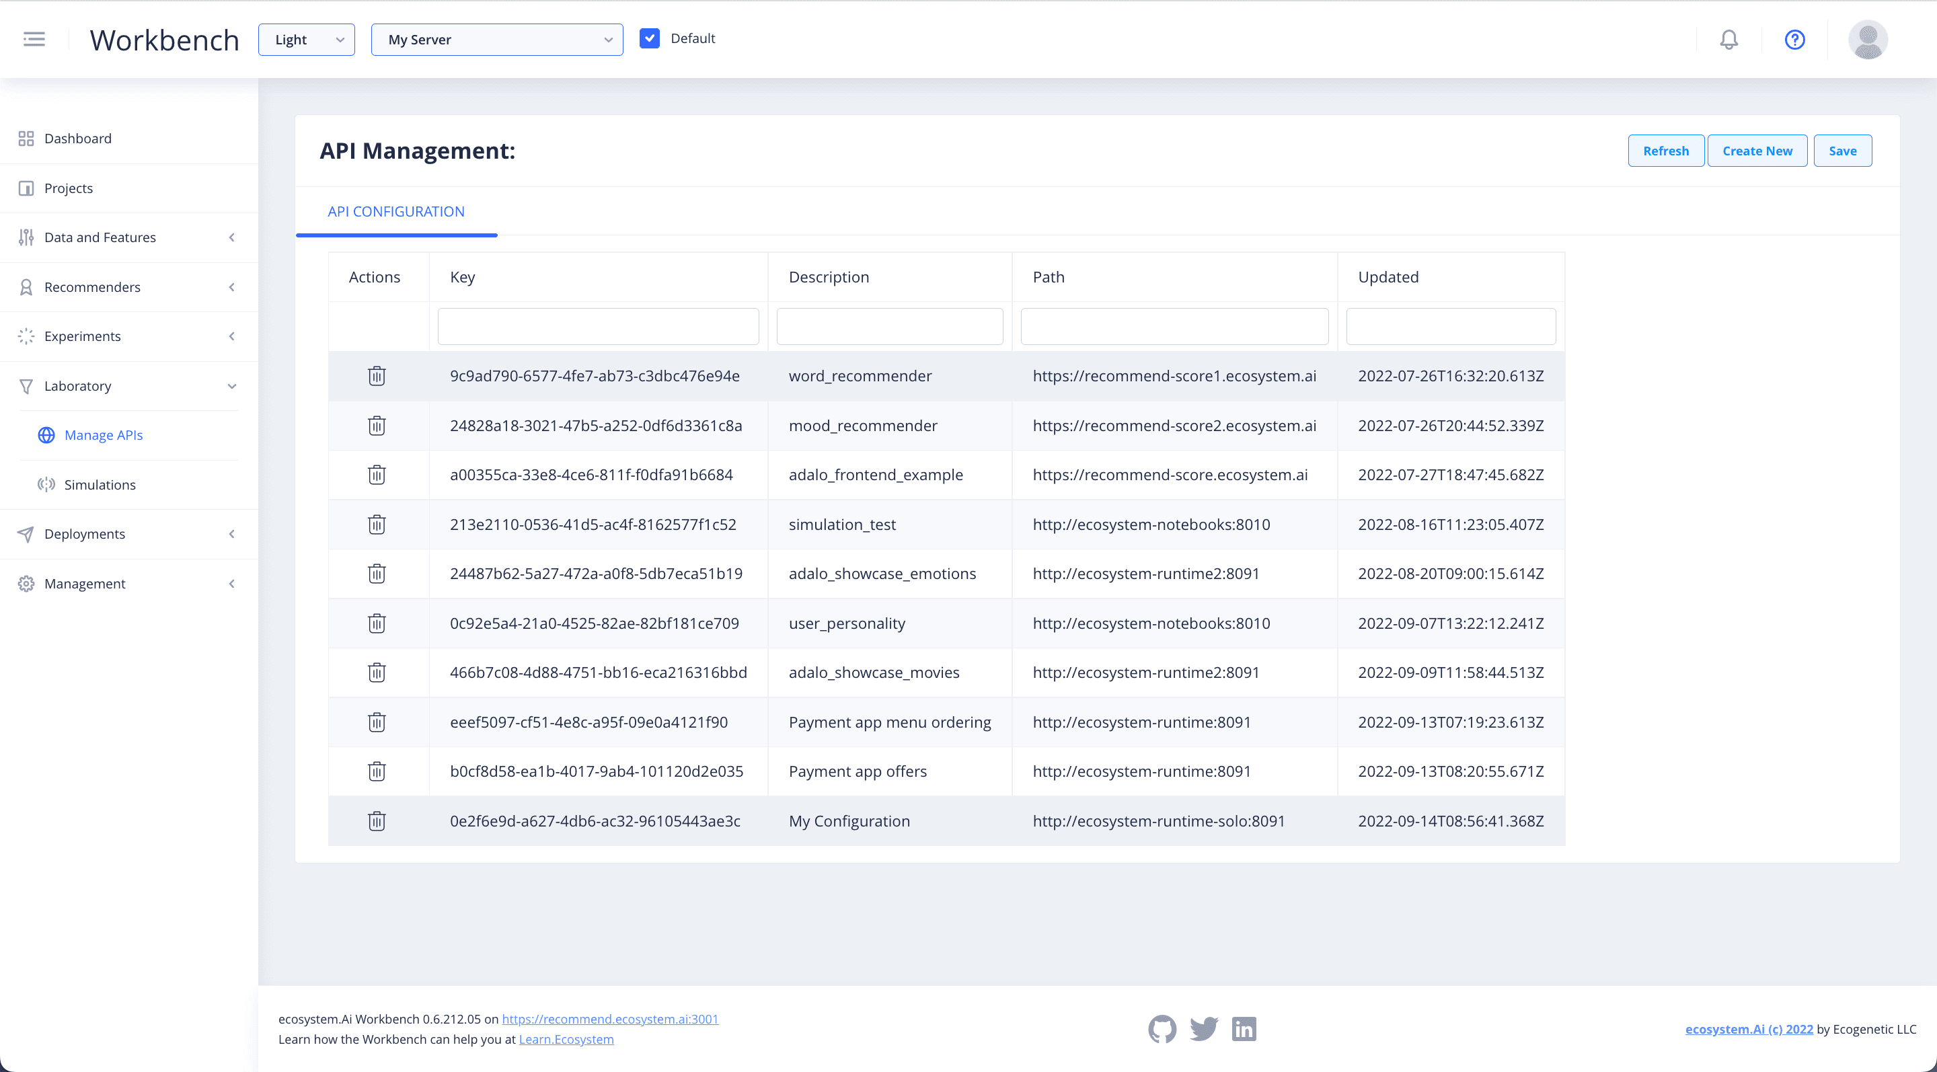Click the Data and Features sliders icon
This screenshot has width=1937, height=1072.
(26, 237)
